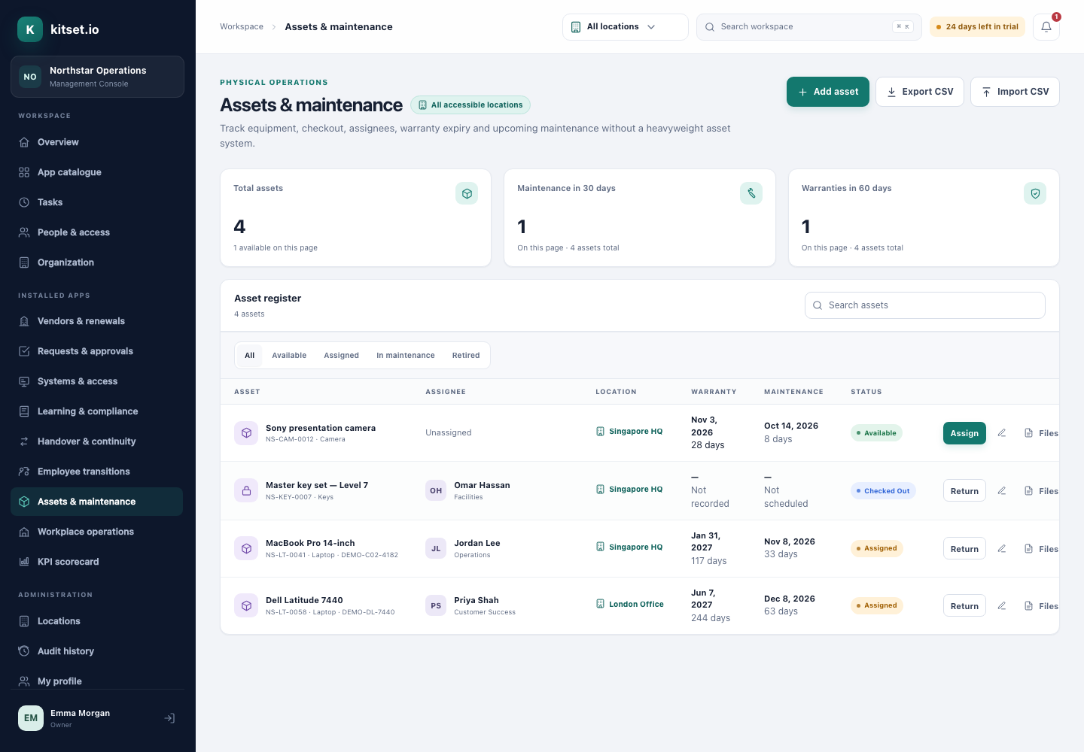Image resolution: width=1084 pixels, height=752 pixels.
Task: Click the Warranties shield card icon
Action: [1035, 193]
